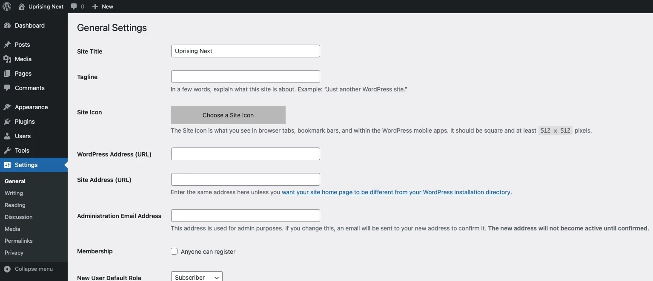The image size is (653, 281).
Task: Open the Discussion settings submenu
Action: pyautogui.click(x=19, y=217)
